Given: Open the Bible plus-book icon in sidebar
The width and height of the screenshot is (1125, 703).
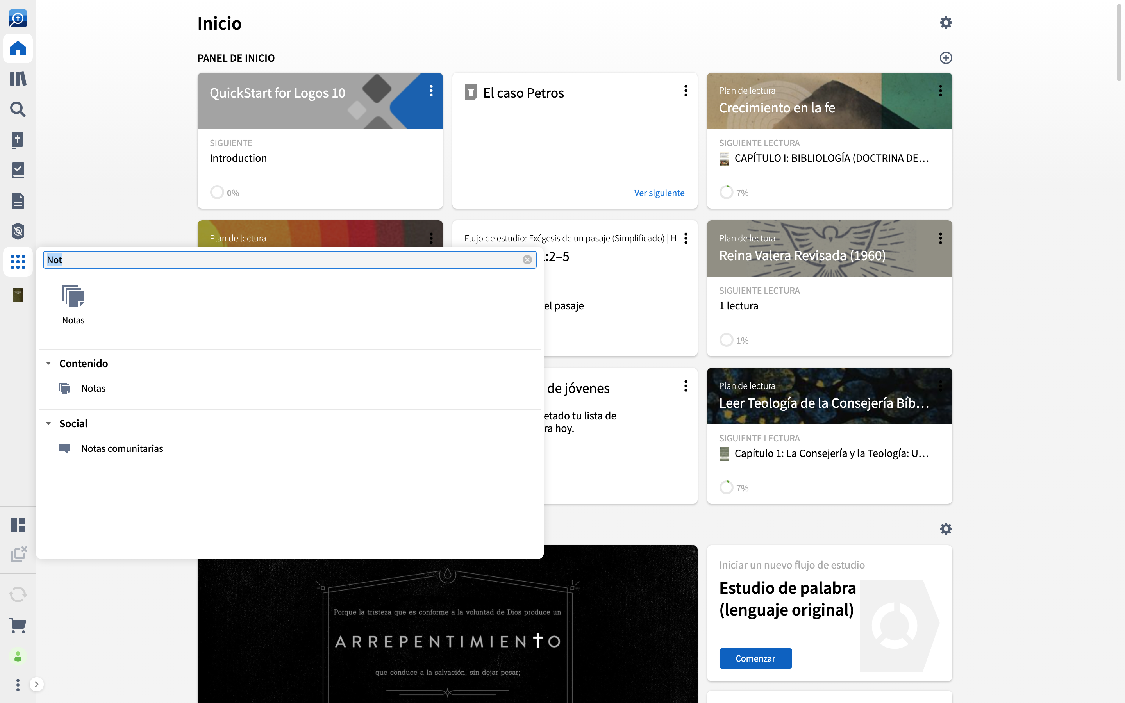Looking at the screenshot, I should pyautogui.click(x=18, y=139).
